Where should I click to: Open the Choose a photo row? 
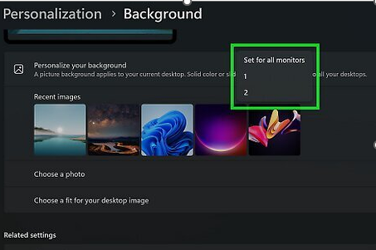click(x=190, y=174)
